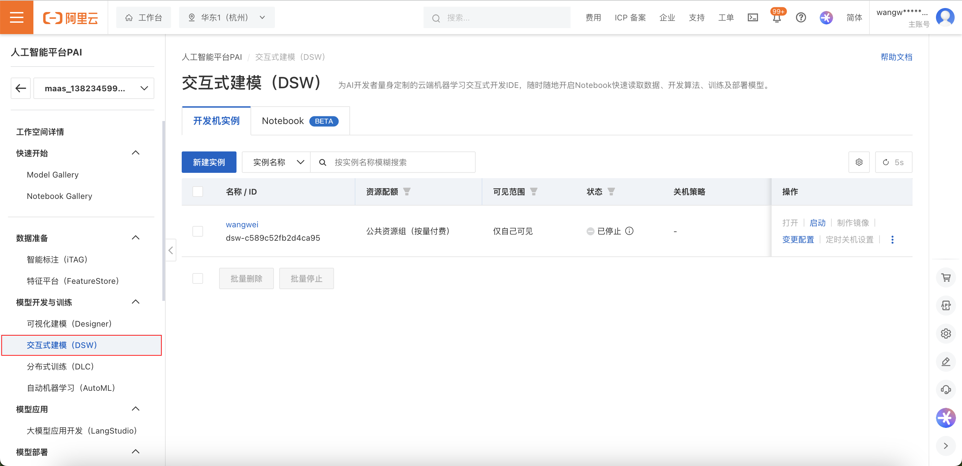This screenshot has width=962, height=466.
Task: Open the 实例名称 search type dropdown
Action: click(276, 162)
